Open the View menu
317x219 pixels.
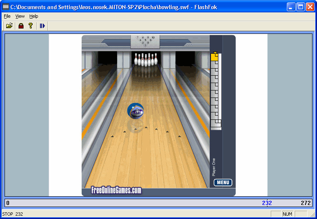click(20, 16)
